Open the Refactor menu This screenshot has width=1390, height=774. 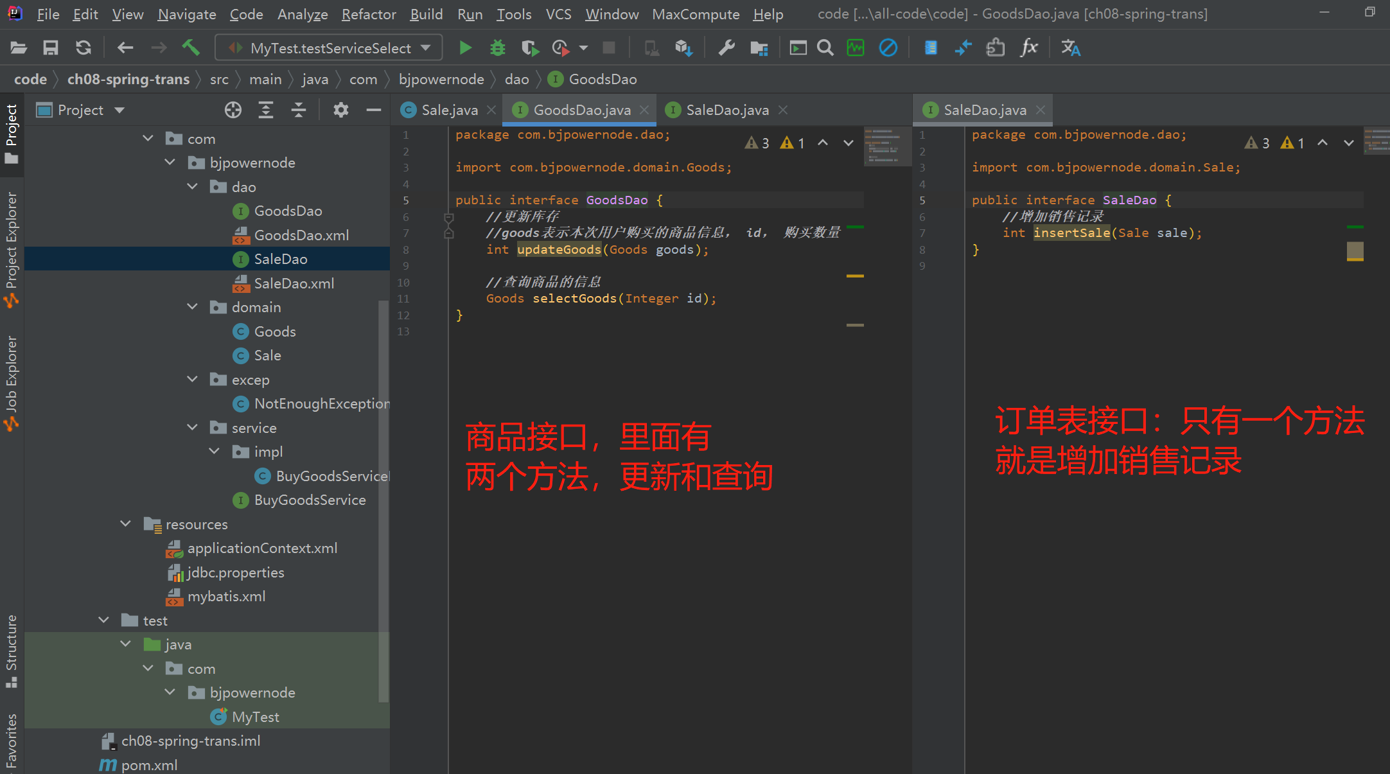click(368, 14)
